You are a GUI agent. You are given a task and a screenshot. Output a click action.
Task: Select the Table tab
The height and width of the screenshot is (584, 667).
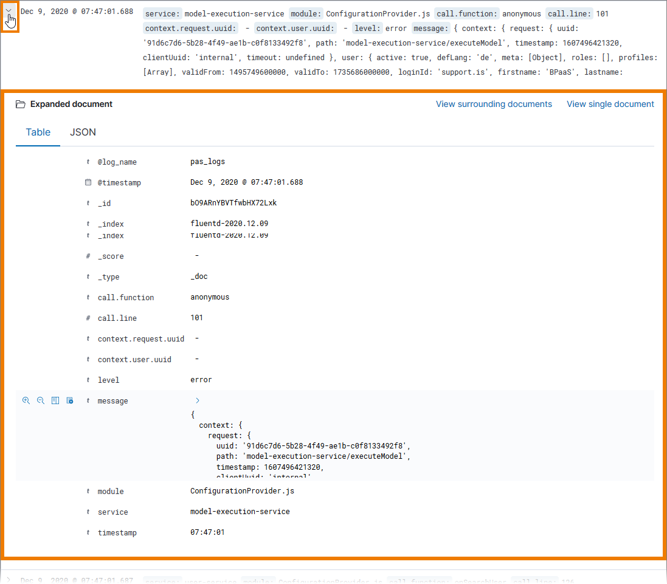[38, 132]
